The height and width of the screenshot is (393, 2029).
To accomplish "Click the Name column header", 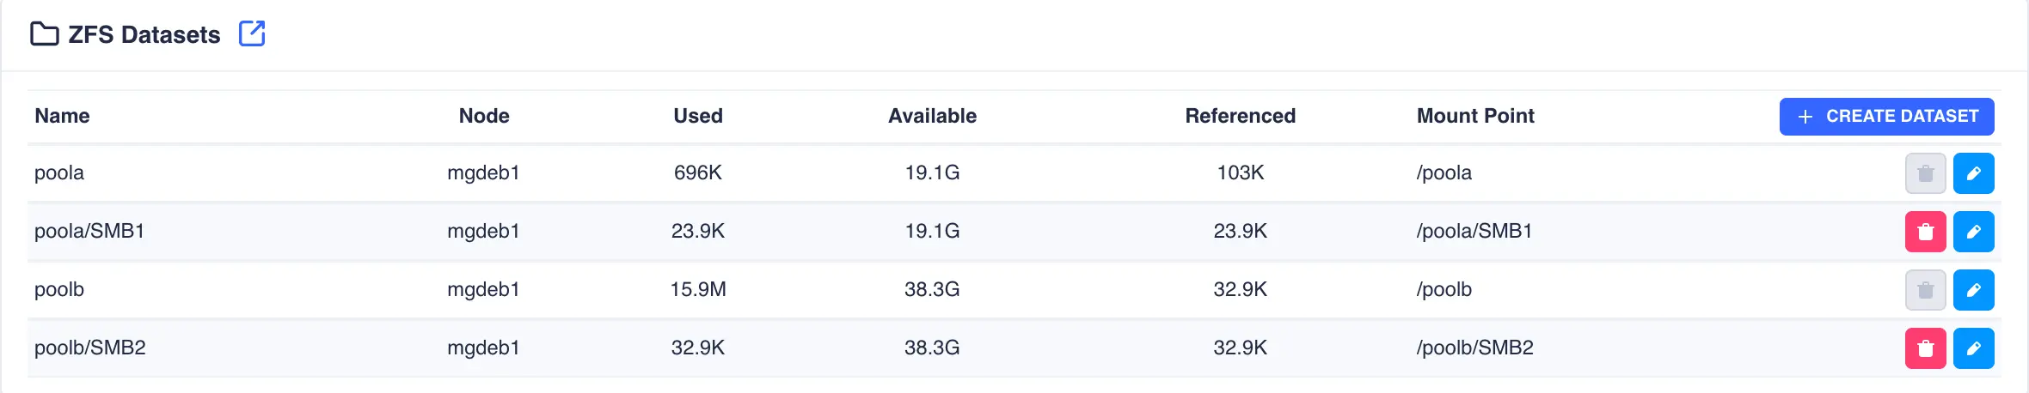I will click(x=62, y=116).
